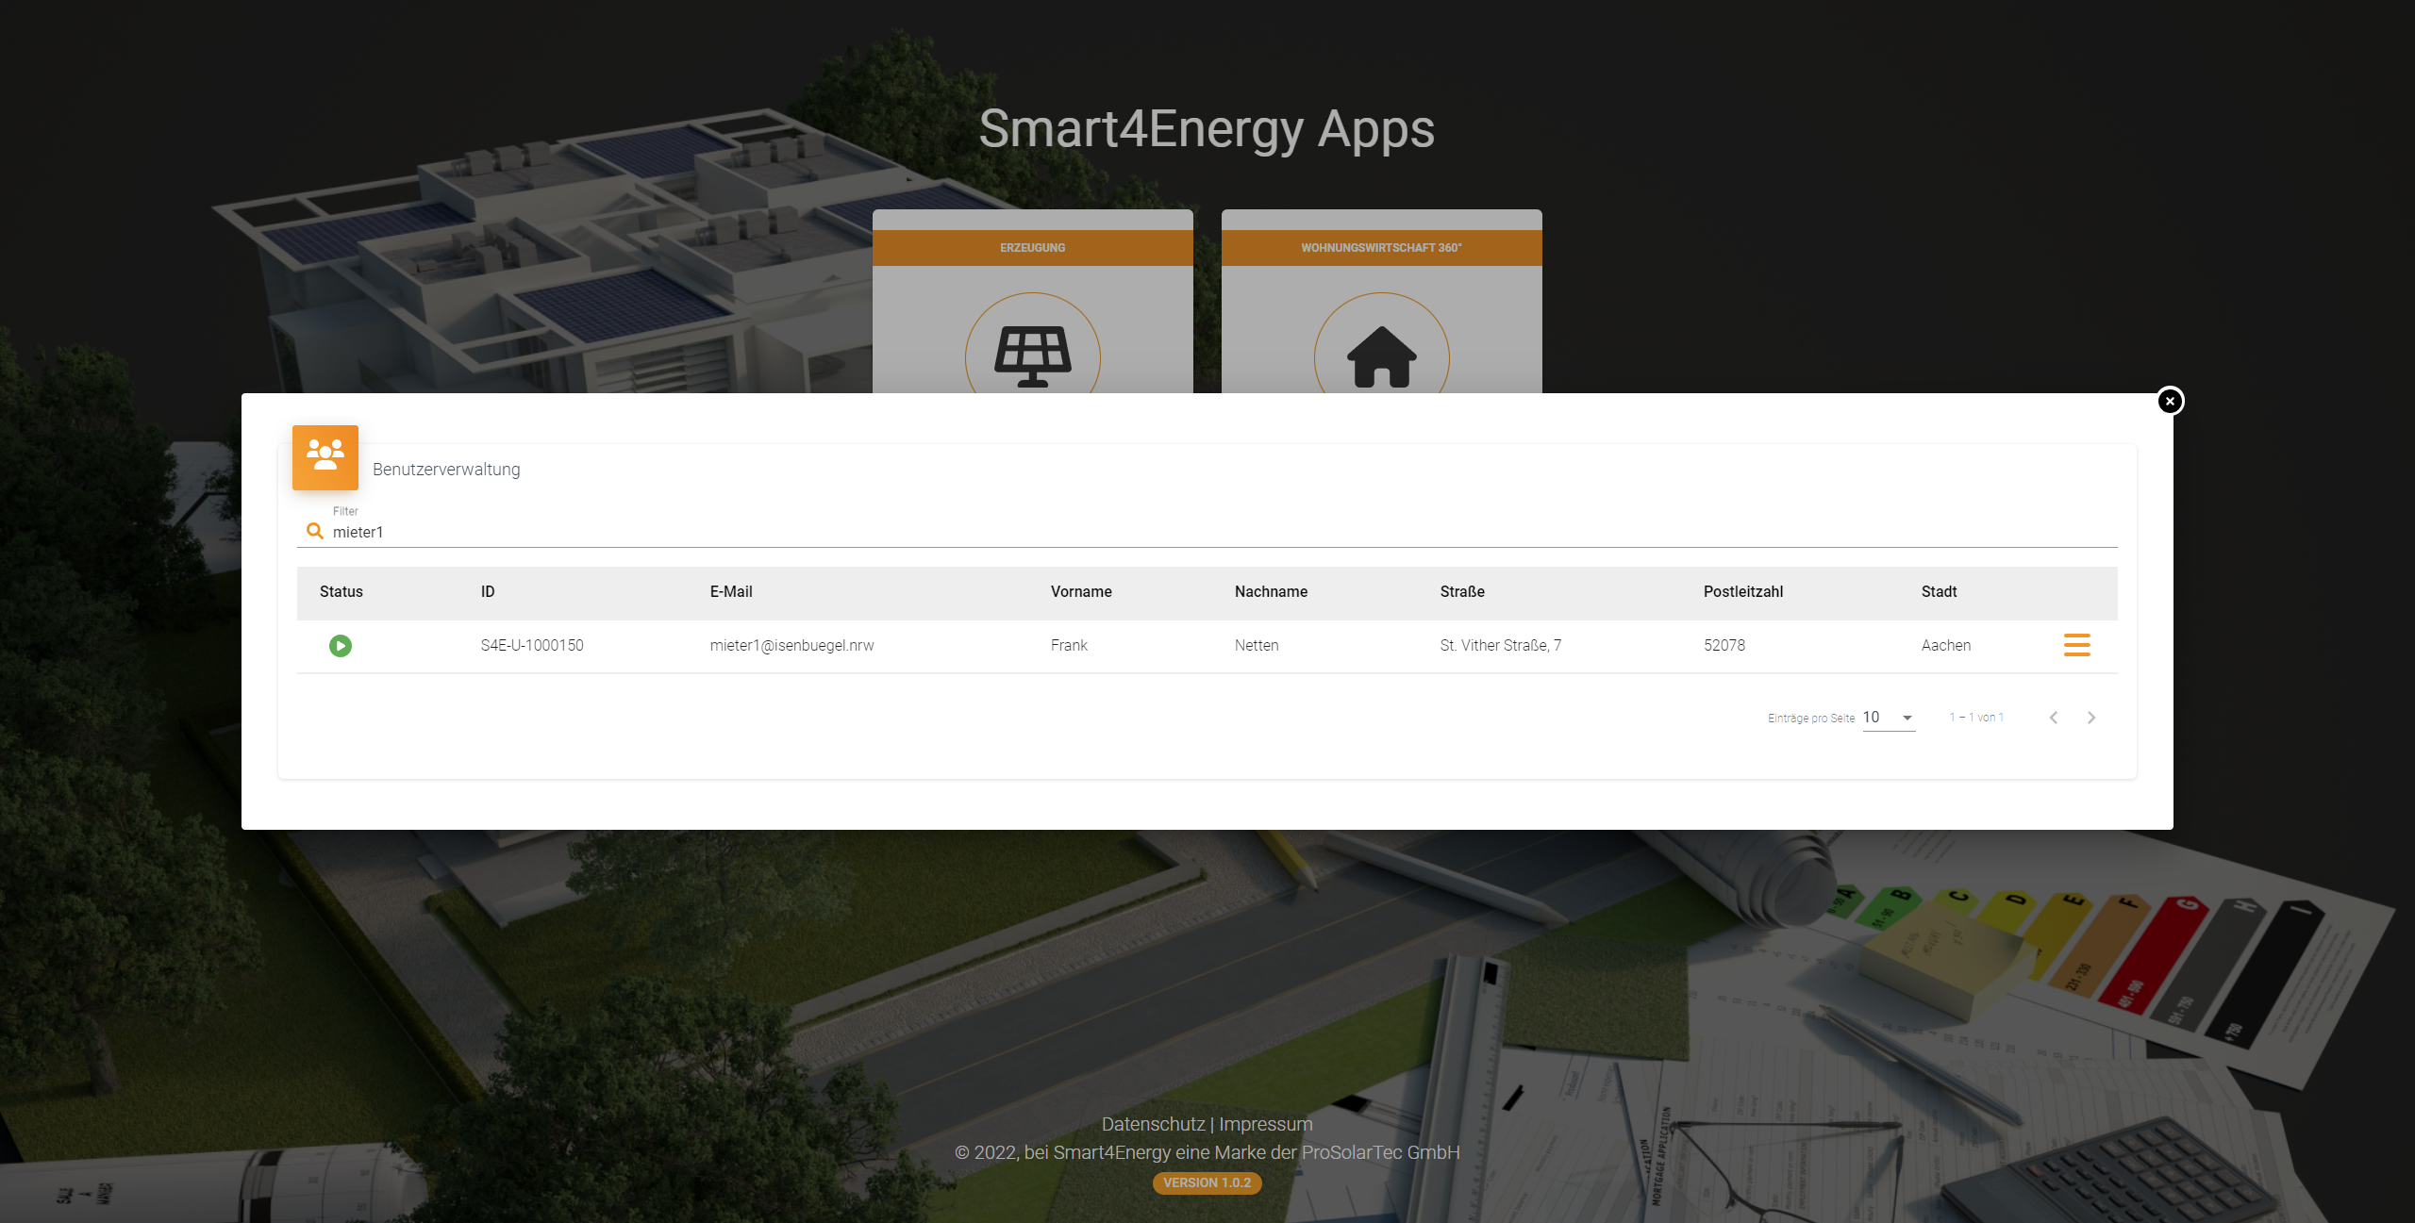The height and width of the screenshot is (1223, 2415).
Task: Click the Benutzerverwaltung users icon
Action: (x=325, y=457)
